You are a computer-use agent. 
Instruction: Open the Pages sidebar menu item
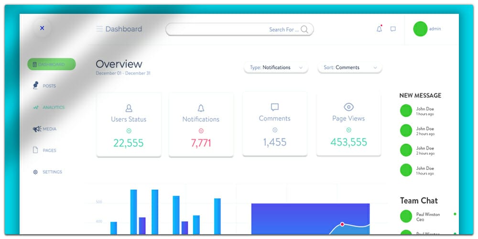(x=44, y=150)
